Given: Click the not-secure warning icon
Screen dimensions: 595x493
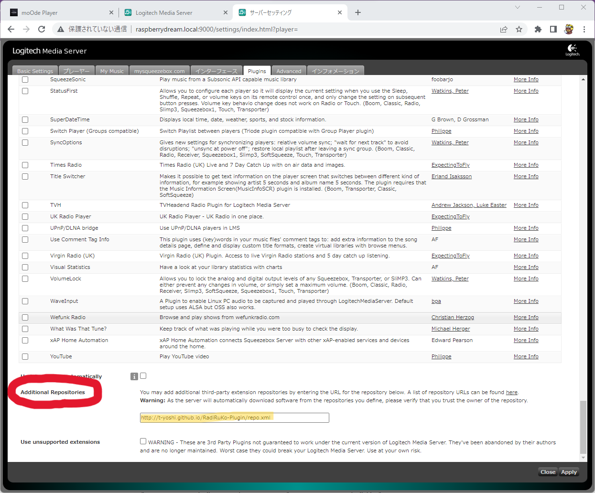Looking at the screenshot, I should (x=61, y=29).
